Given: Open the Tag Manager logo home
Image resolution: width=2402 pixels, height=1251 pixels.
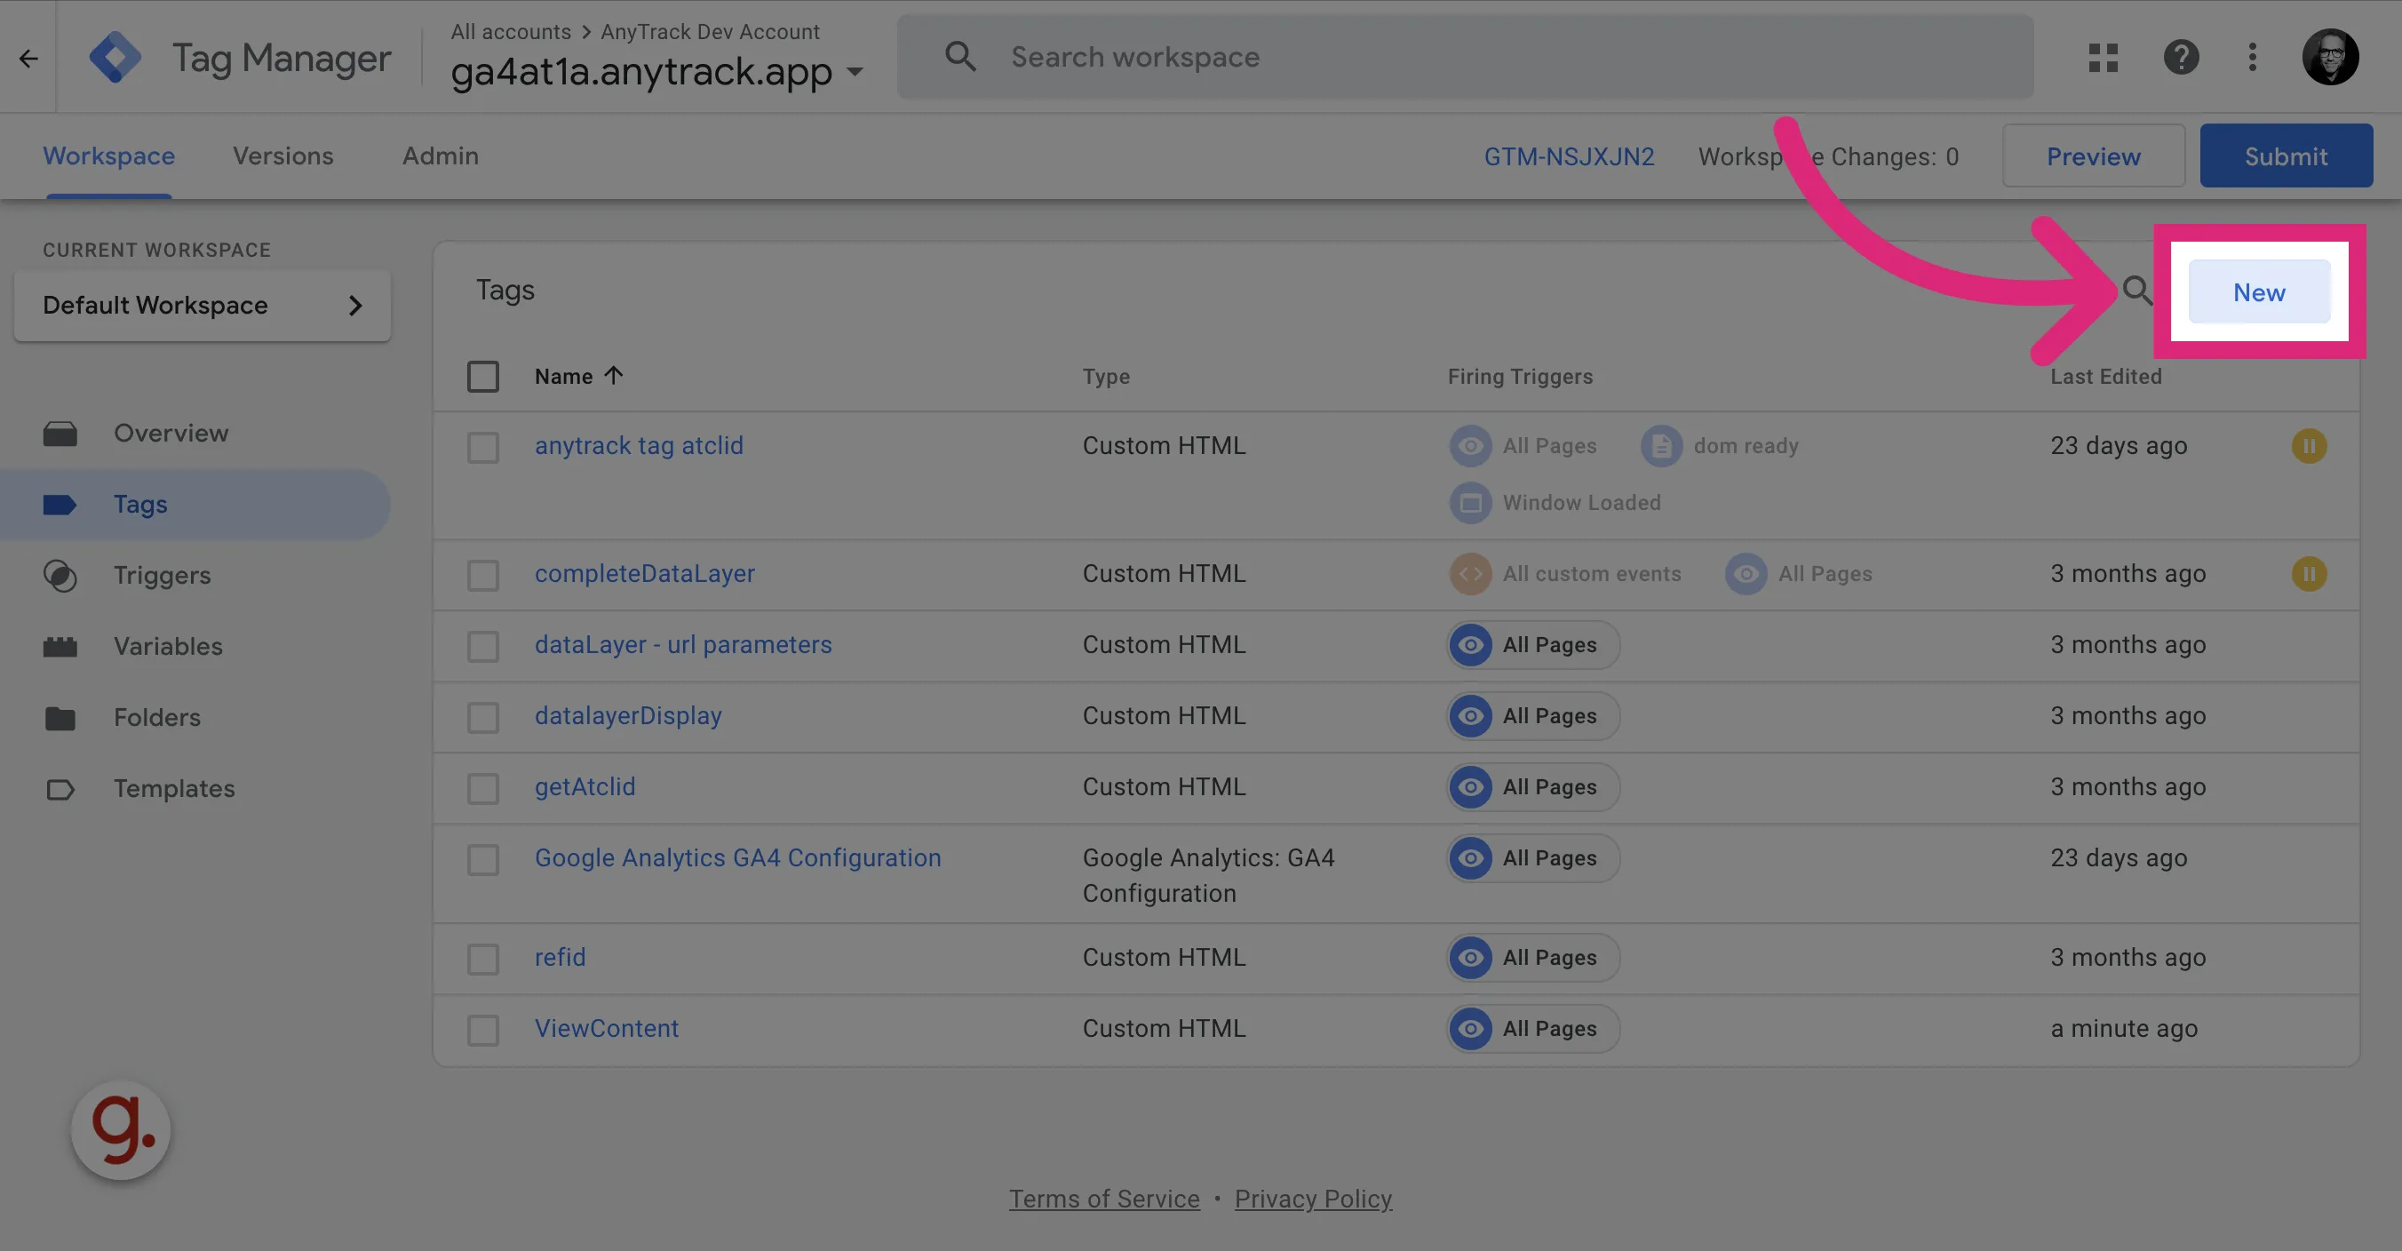Looking at the screenshot, I should [x=115, y=57].
